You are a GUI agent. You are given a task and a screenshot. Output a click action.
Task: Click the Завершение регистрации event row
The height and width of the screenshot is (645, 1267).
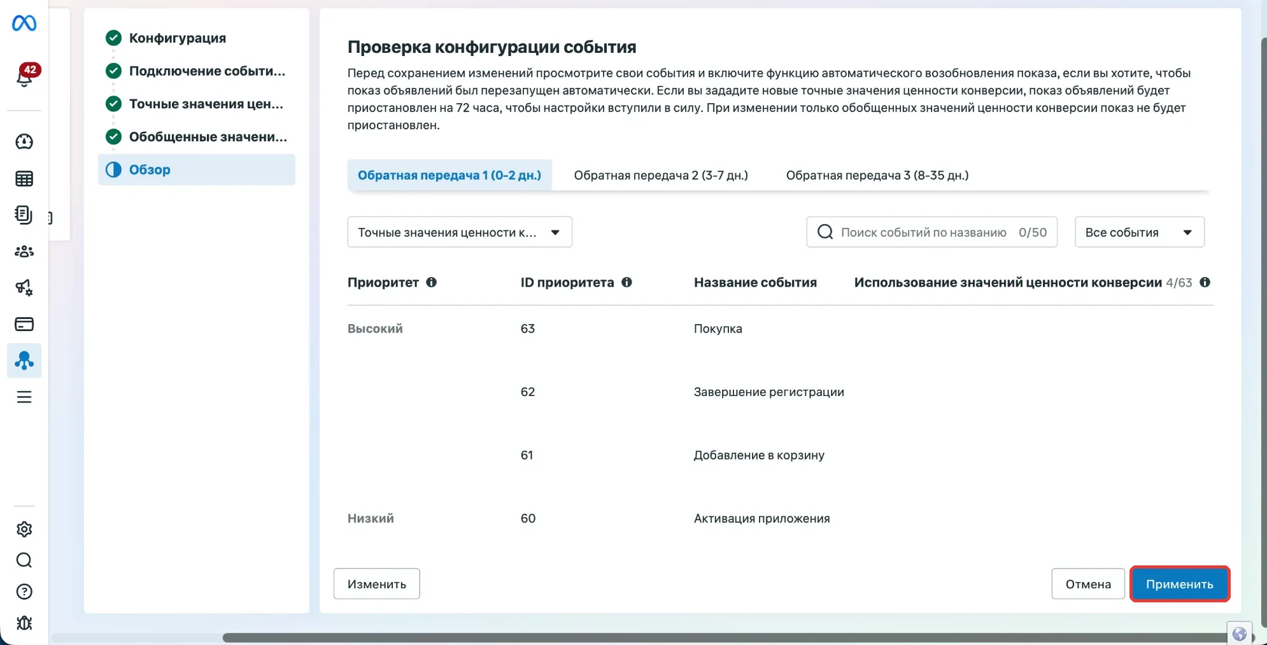(x=780, y=392)
